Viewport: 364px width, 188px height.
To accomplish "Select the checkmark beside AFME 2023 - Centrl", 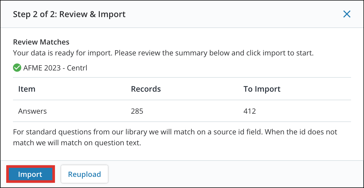I will (17, 68).
